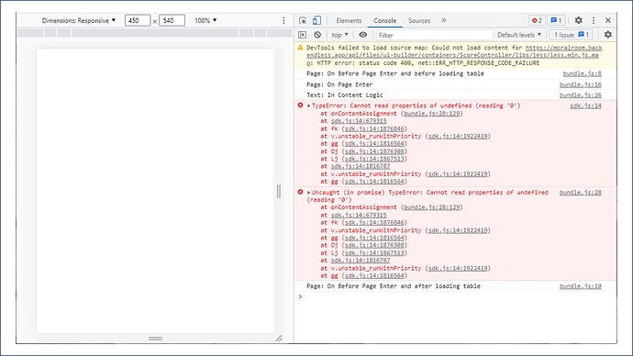
Task: Click the 1 Issue button
Action: click(x=572, y=35)
